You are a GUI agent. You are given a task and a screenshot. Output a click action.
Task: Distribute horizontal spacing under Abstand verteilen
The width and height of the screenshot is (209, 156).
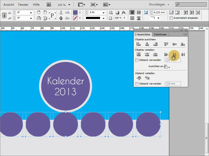point(147,78)
